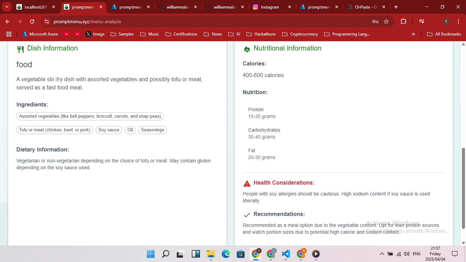The height and width of the screenshot is (262, 466).
Task: Open the Extensions puzzle icon
Action: [x=404, y=21]
